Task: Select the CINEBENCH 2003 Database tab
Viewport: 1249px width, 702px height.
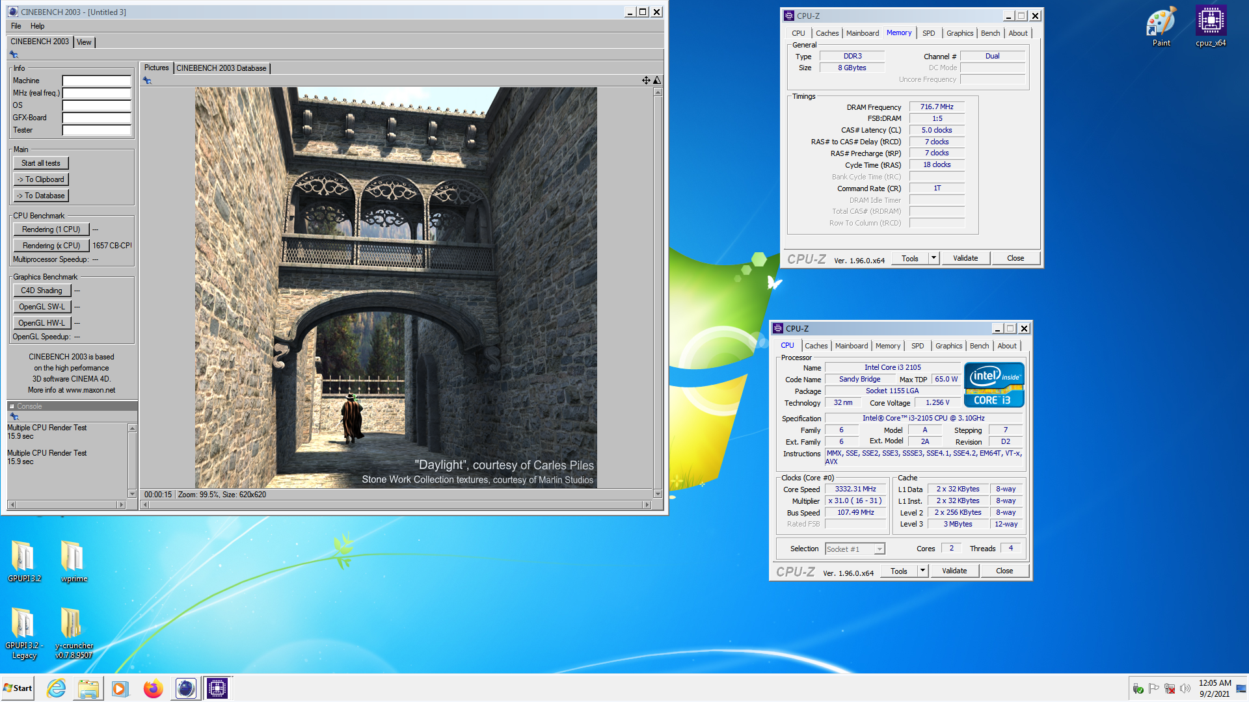Action: coord(221,68)
